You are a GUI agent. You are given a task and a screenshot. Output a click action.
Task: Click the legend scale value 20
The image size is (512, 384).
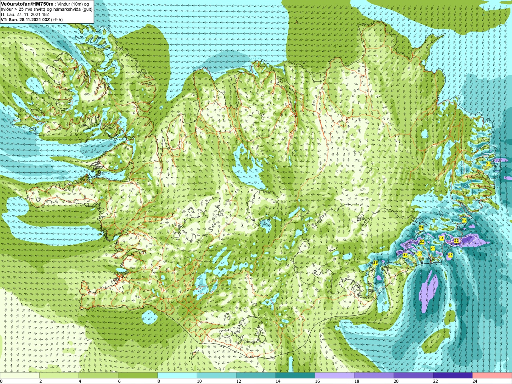tap(396, 381)
